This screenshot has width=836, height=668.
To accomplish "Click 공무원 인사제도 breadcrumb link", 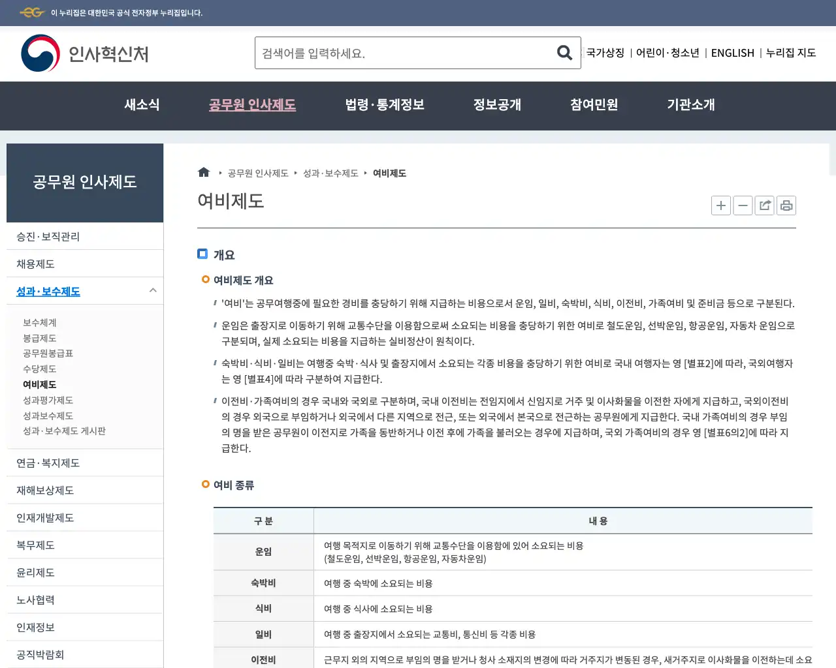I will 258,173.
